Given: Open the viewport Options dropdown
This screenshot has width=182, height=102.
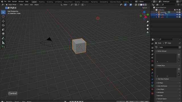Looking at the screenshot, I should pyautogui.click(x=146, y=8).
